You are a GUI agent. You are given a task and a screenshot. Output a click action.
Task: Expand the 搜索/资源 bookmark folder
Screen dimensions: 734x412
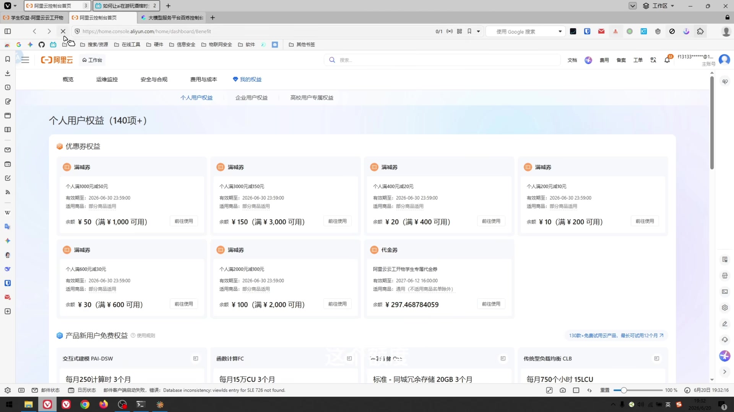tap(94, 45)
